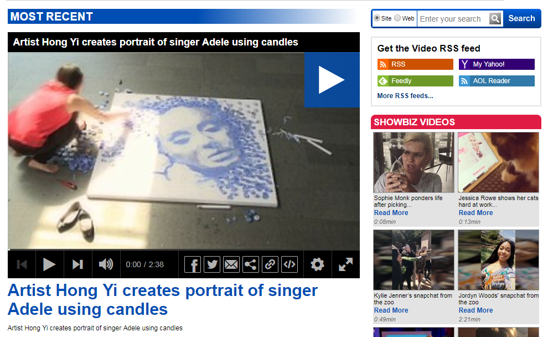The height and width of the screenshot is (337, 548).
Task: Share video on Facebook
Action: (x=193, y=264)
